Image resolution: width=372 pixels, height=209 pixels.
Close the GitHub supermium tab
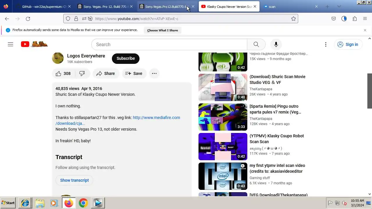click(x=69, y=6)
